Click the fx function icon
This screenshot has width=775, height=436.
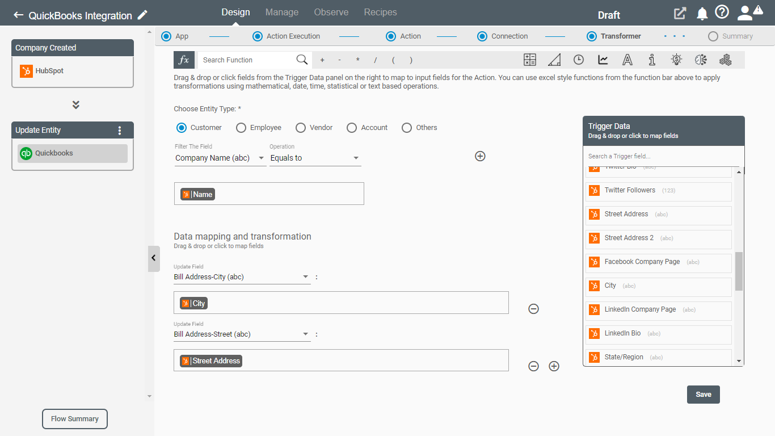pos(184,60)
